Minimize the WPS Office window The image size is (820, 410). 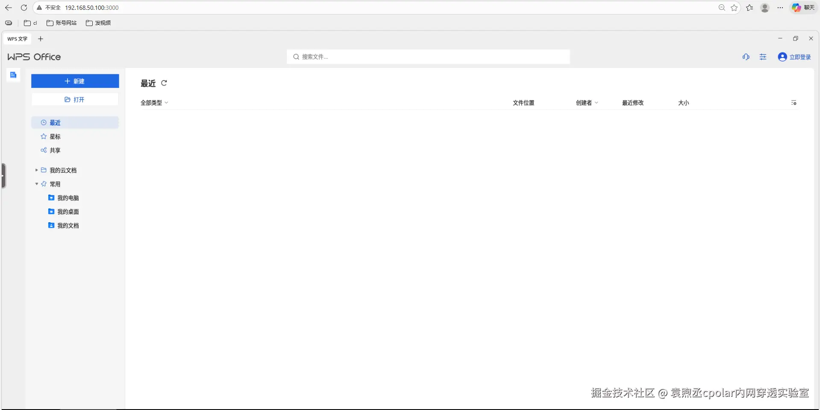click(x=780, y=38)
